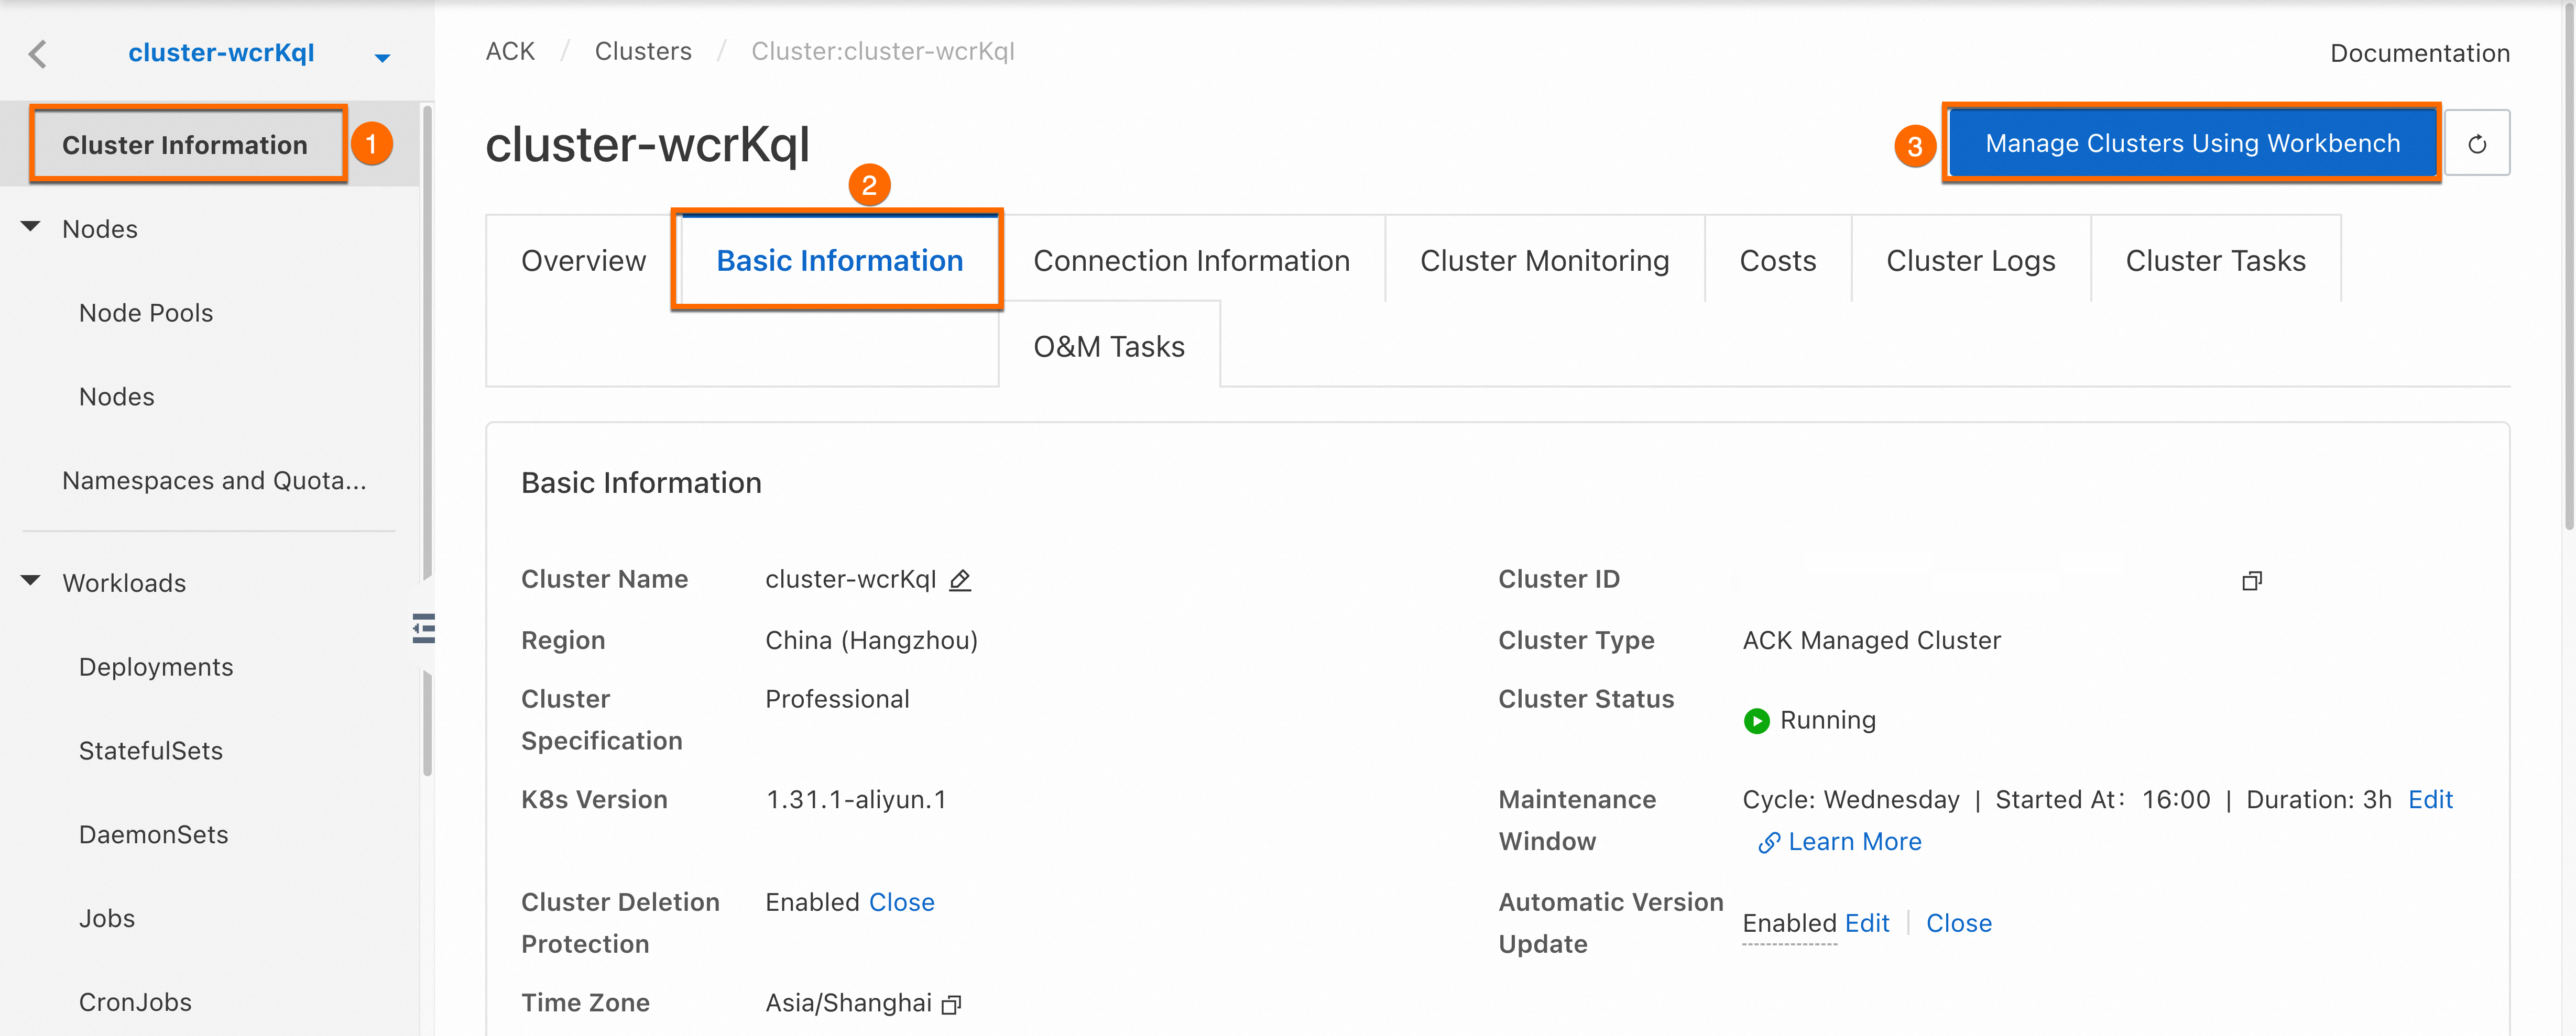Click the ACK Managed Cluster type value
2576x1036 pixels.
point(1872,641)
